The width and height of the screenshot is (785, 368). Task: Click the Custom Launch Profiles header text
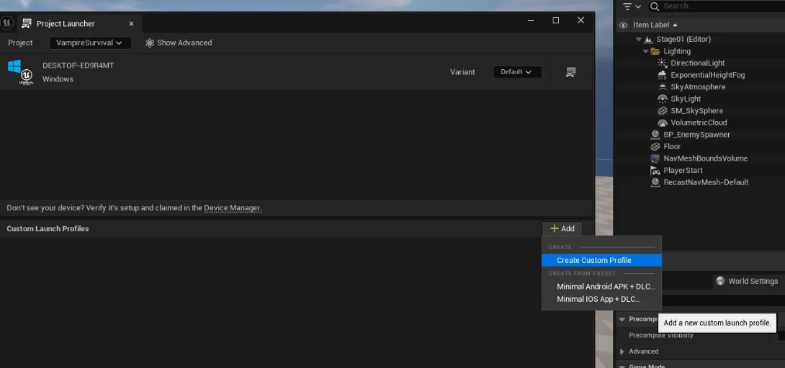[x=48, y=229]
